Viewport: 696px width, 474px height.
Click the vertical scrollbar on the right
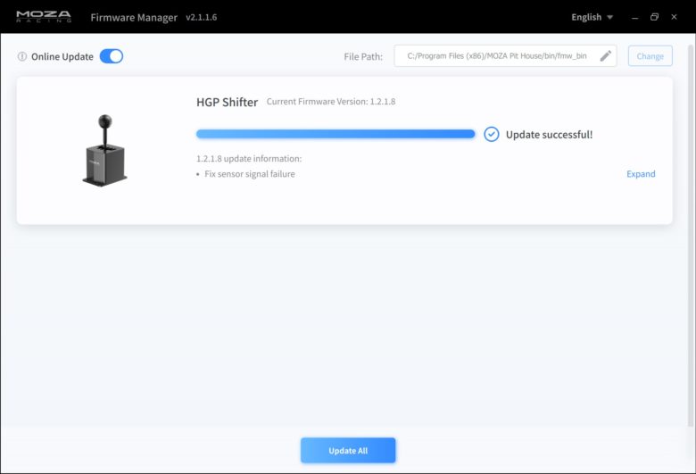coord(692,236)
